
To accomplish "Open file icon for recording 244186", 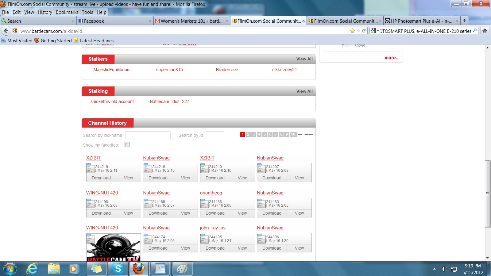I will [204, 204].
